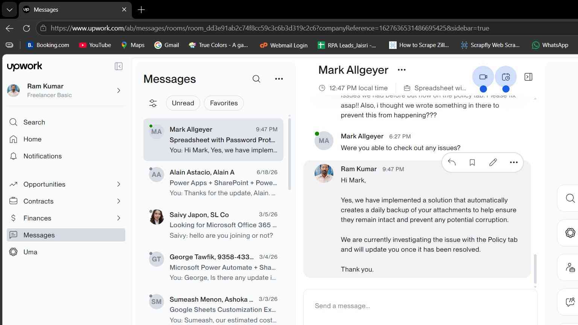Click the reply arrow on Ram's message
Screen dimensions: 578x325
(x=452, y=162)
